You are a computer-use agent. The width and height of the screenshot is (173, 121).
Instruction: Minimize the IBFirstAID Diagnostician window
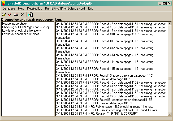coord(160,3)
